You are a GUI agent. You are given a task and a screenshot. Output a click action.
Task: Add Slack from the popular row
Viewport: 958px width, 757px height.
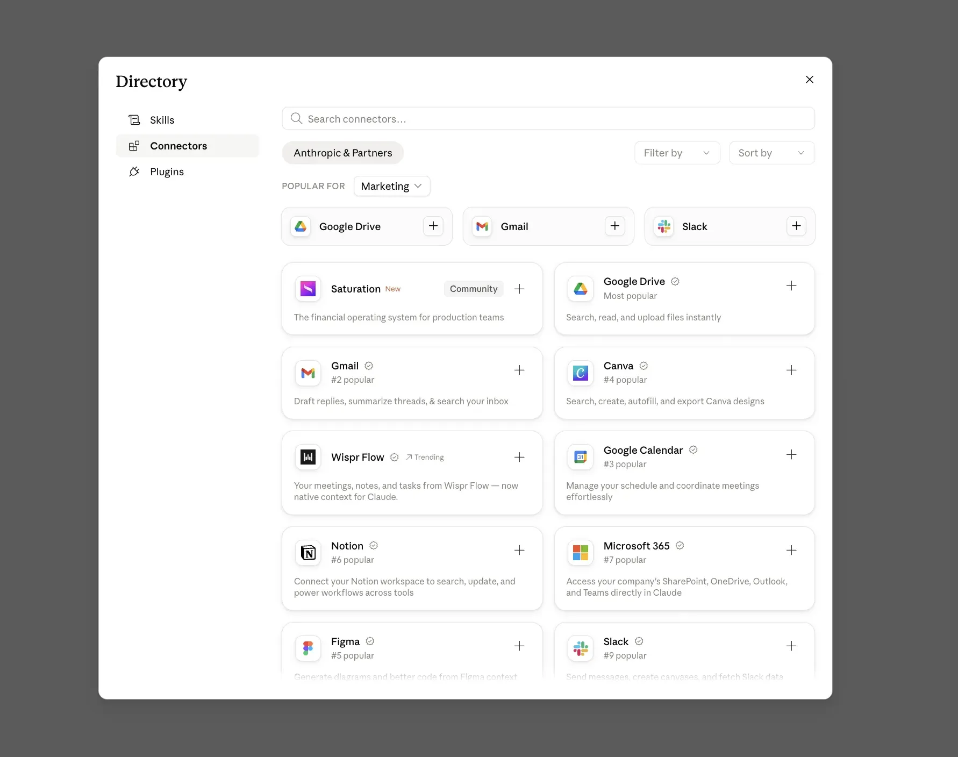click(797, 226)
